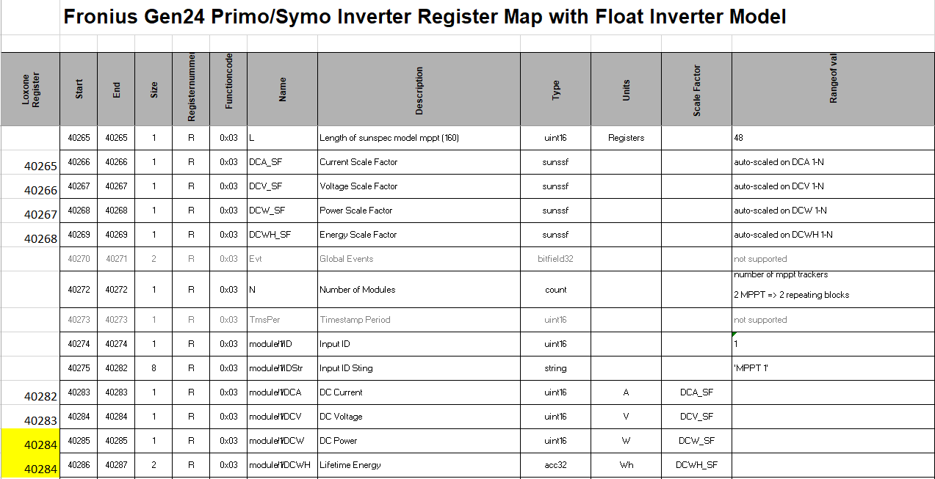Click the Description column header
The width and height of the screenshot is (935, 479).
tap(419, 90)
